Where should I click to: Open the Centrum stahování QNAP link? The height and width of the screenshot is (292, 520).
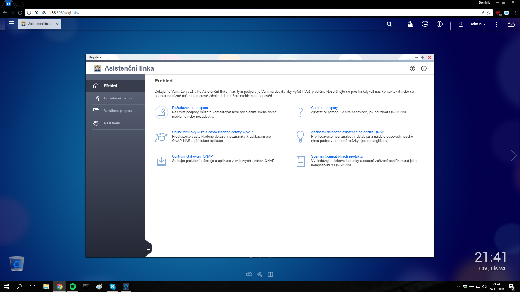[192, 156]
